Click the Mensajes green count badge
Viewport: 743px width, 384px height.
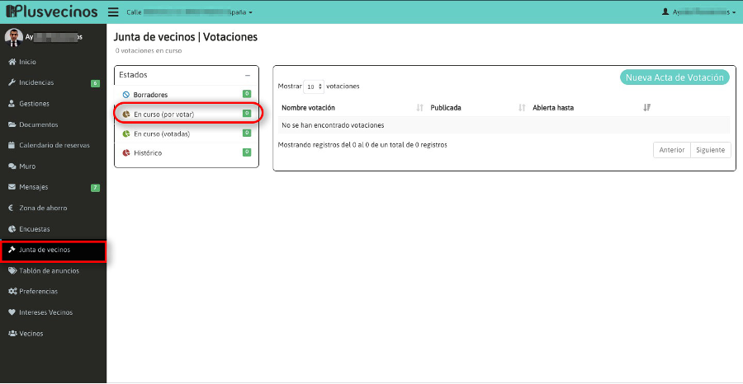[x=95, y=188]
